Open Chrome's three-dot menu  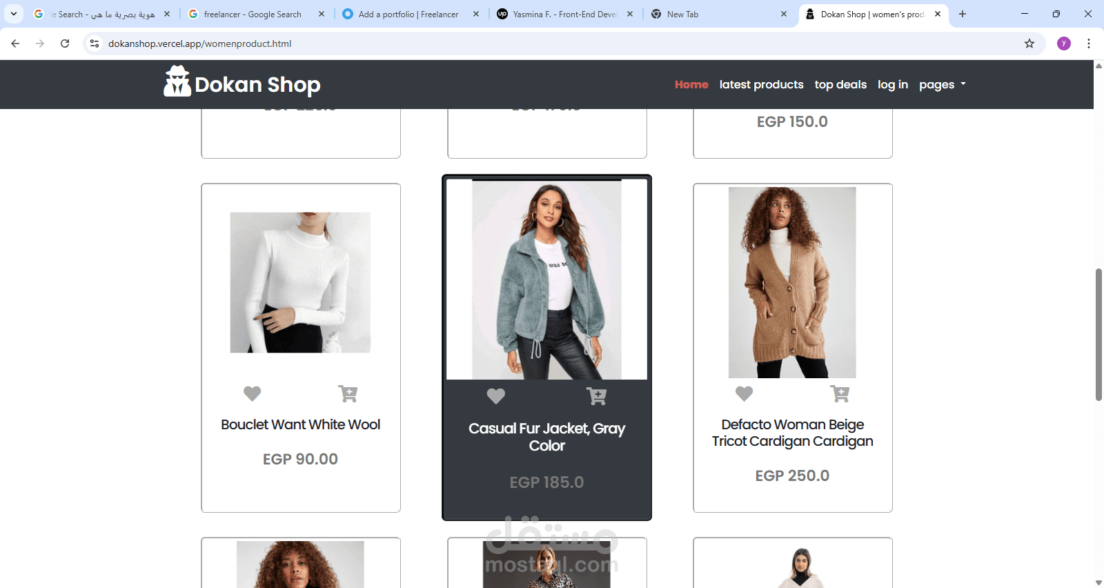[1089, 43]
